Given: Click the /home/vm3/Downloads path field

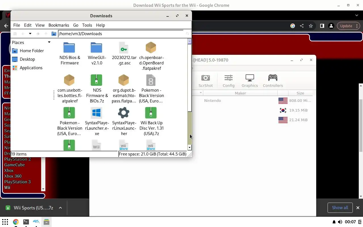Looking at the screenshot, I should pyautogui.click(x=121, y=34).
